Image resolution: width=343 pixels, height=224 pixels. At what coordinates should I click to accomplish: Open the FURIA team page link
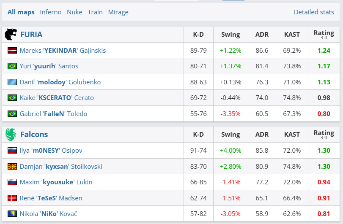pyautogui.click(x=31, y=35)
